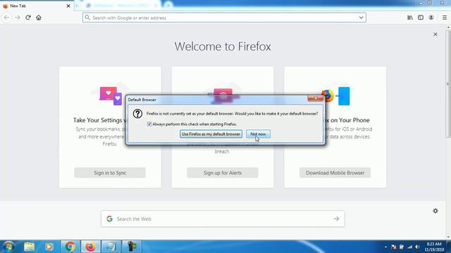Screen dimensions: 451x253
Task: Submit web search with arrow button
Action: click(336, 219)
